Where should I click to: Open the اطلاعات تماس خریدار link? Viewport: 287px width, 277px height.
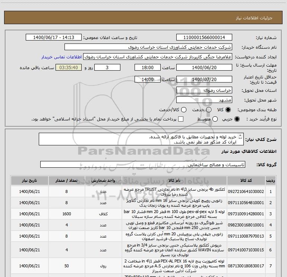(61, 57)
